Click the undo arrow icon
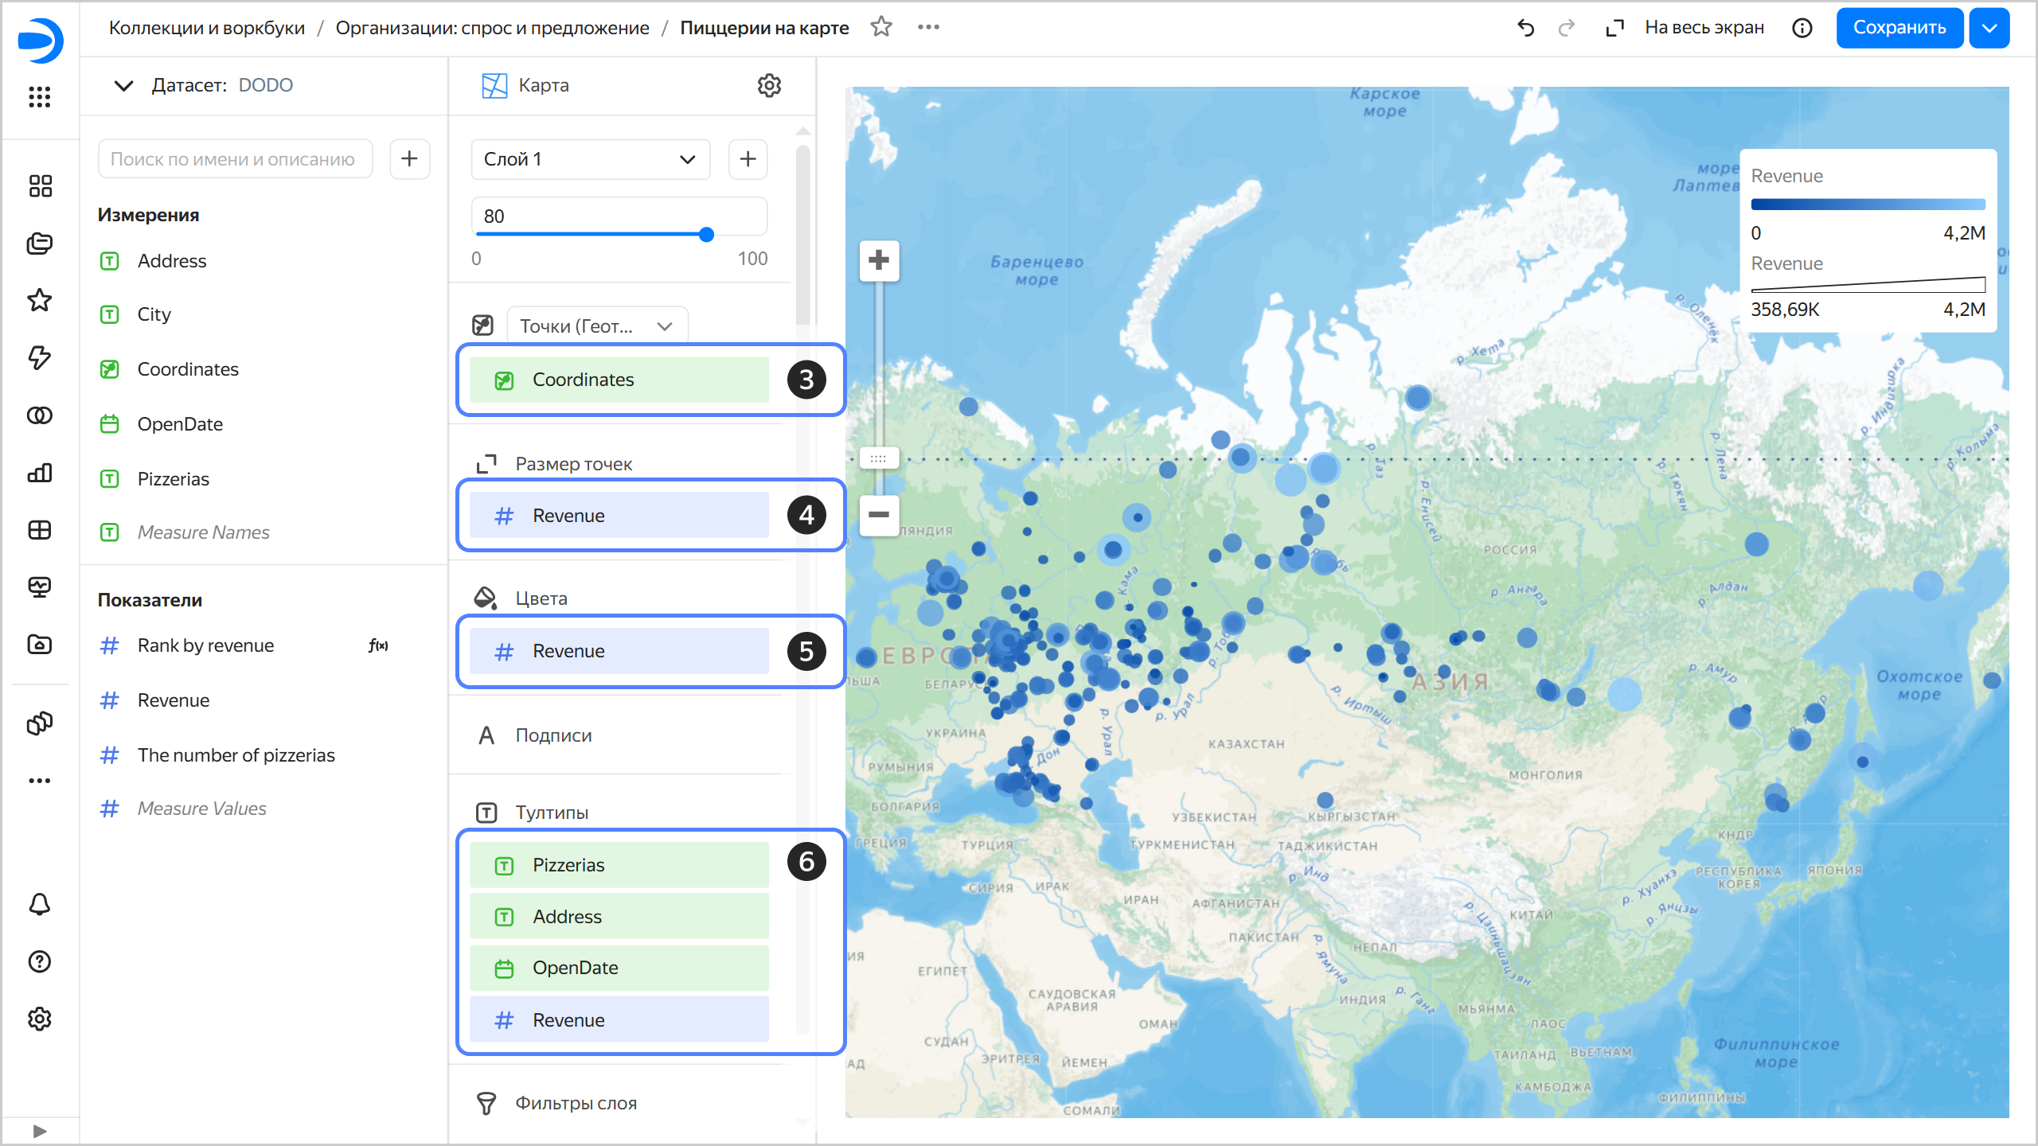This screenshot has height=1146, width=2038. [x=1526, y=27]
